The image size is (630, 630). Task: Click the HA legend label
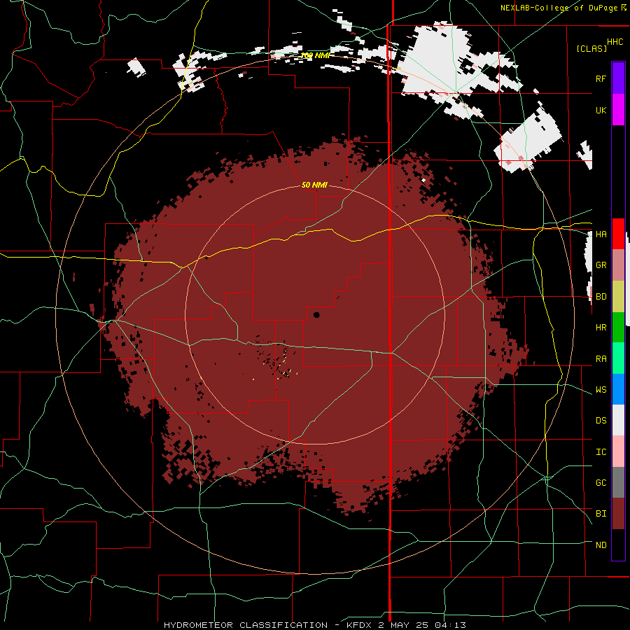pyautogui.click(x=601, y=234)
